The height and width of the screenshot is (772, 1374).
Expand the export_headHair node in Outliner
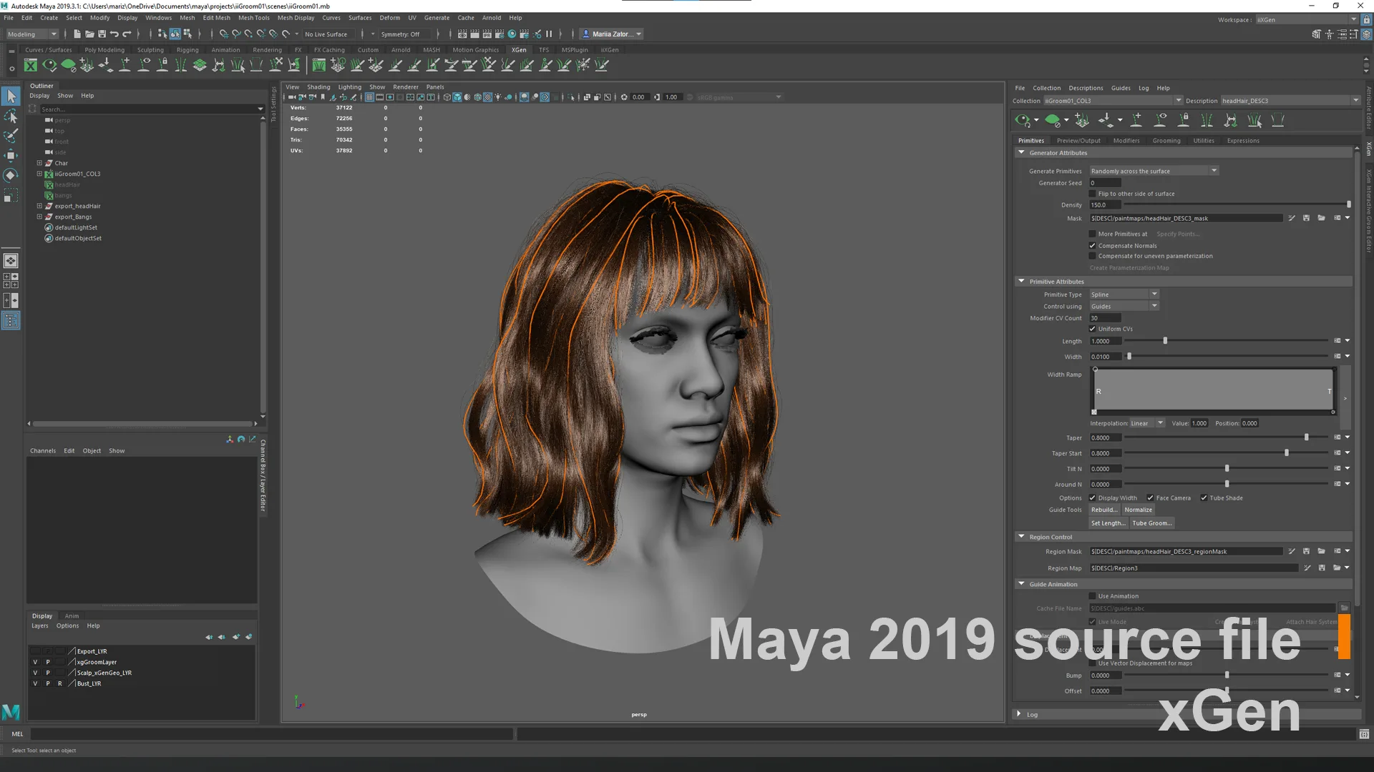pyautogui.click(x=39, y=206)
